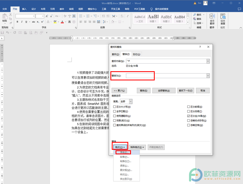Image resolution: width=243 pixels, height=184 pixels.
Task: Click the Replace All button
Action: pos(164,91)
